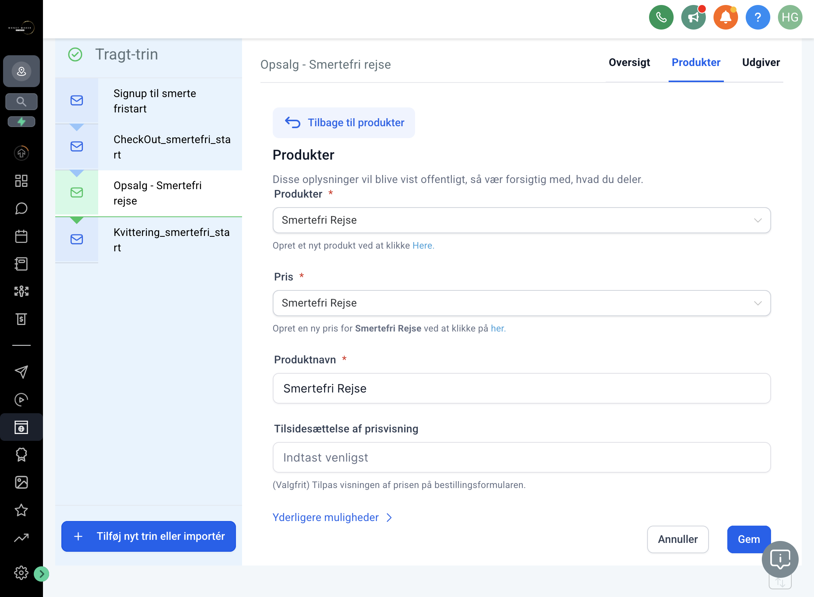Click the 'Here' create product link
Screen dimensions: 814x597
(x=423, y=246)
